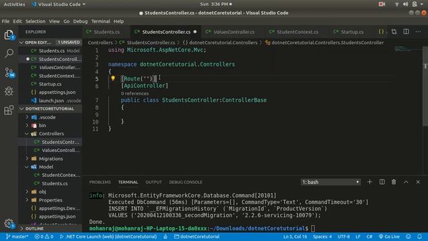Click the Ln 5, Col 16 status entry
This screenshot has width=428, height=241.
point(295,236)
